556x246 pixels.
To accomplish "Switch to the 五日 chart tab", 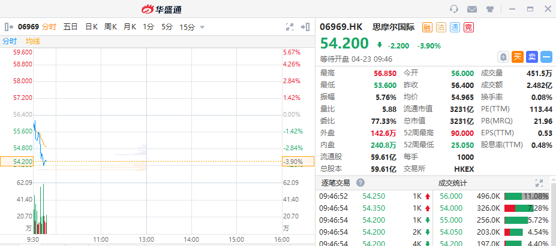I will click(x=70, y=27).
